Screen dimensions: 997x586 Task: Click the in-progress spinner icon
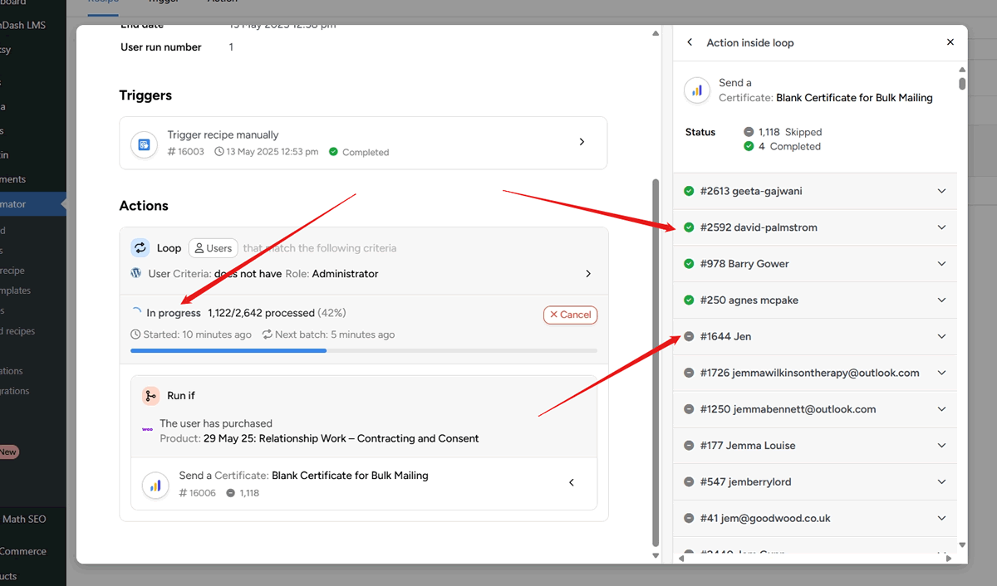click(x=136, y=313)
